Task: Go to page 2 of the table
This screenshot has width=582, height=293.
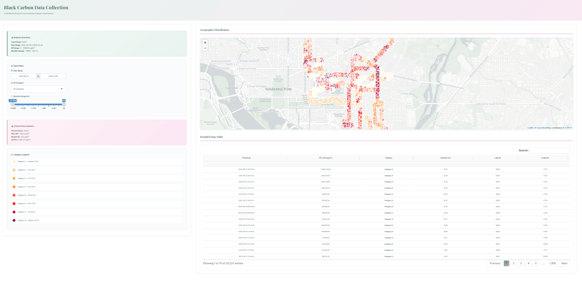Action: coord(513,263)
